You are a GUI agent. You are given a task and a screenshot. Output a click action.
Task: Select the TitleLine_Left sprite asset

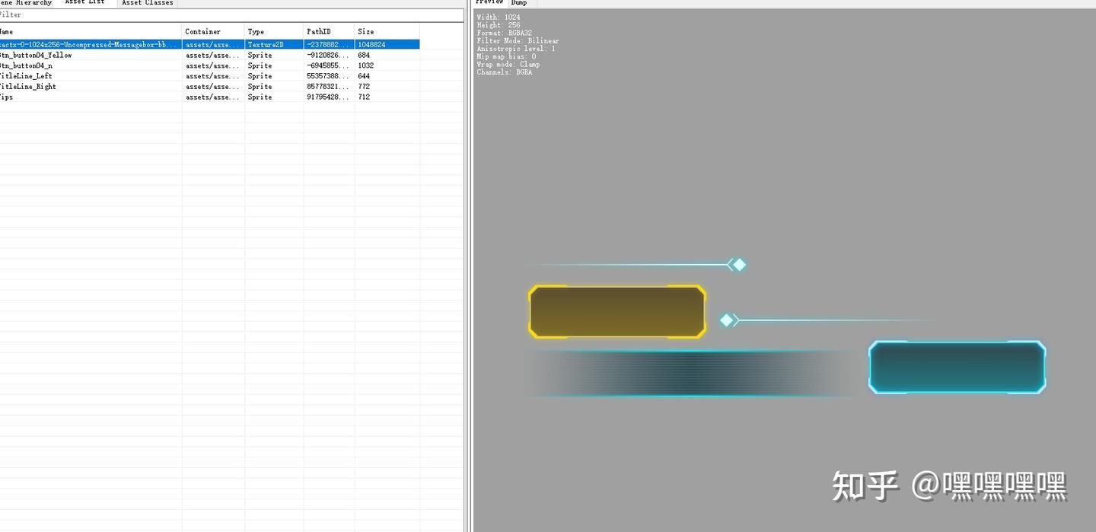pyautogui.click(x=91, y=76)
